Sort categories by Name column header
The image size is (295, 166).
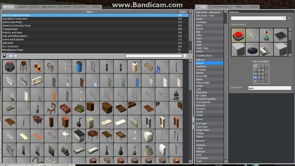pos(89,12)
